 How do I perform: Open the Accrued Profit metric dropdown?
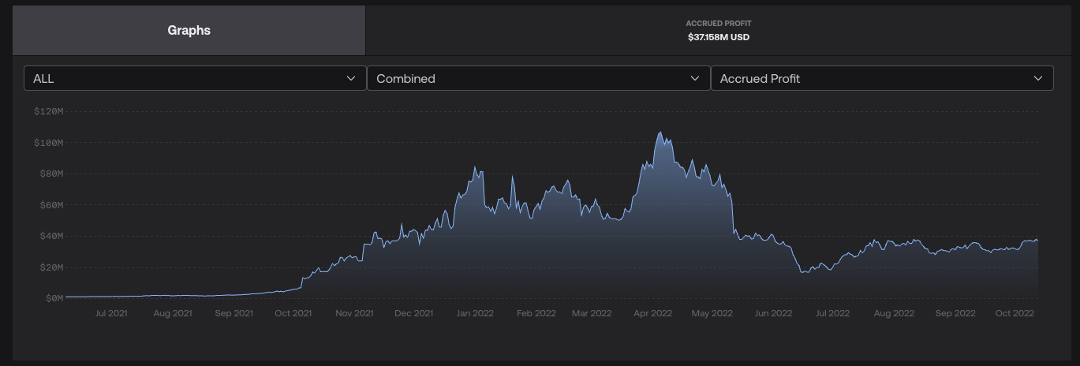[881, 78]
